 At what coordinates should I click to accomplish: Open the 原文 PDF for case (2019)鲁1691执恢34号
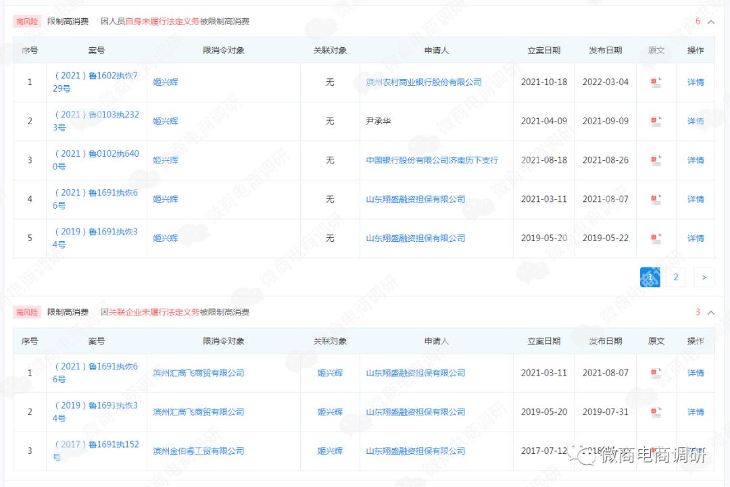(x=656, y=238)
